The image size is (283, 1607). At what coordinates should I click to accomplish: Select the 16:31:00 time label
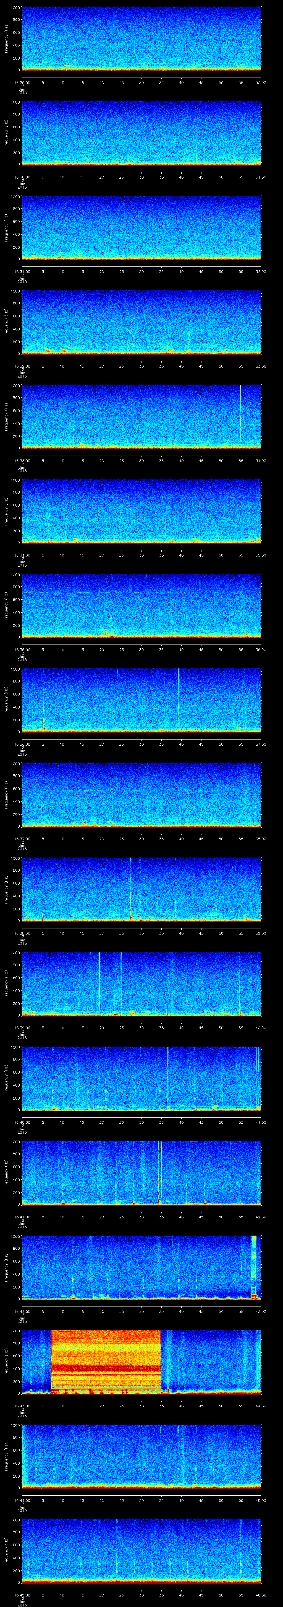(22, 271)
